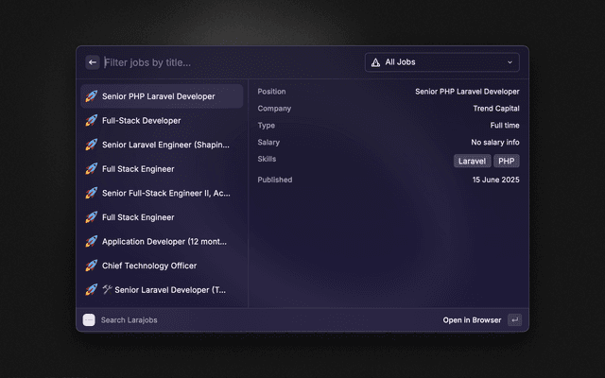Select the Senior Laravel Developer (T... job
The image size is (605, 378).
(x=170, y=289)
